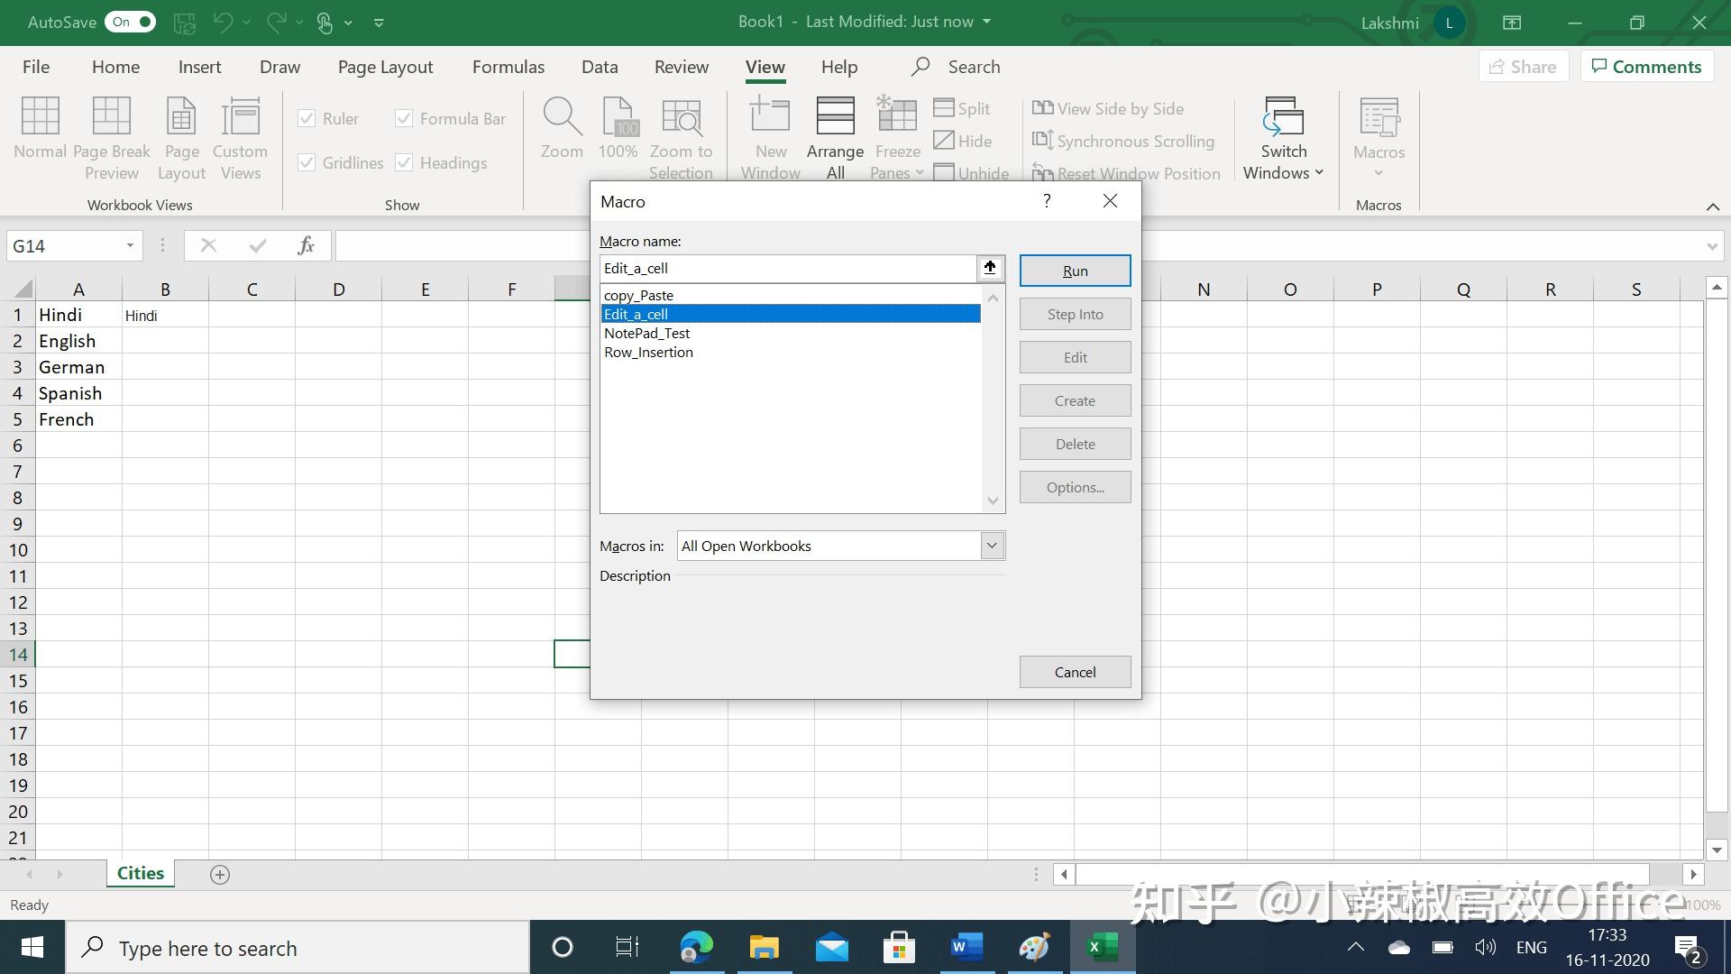Open the Zoom dialog
The height and width of the screenshot is (974, 1731).
(x=562, y=126)
